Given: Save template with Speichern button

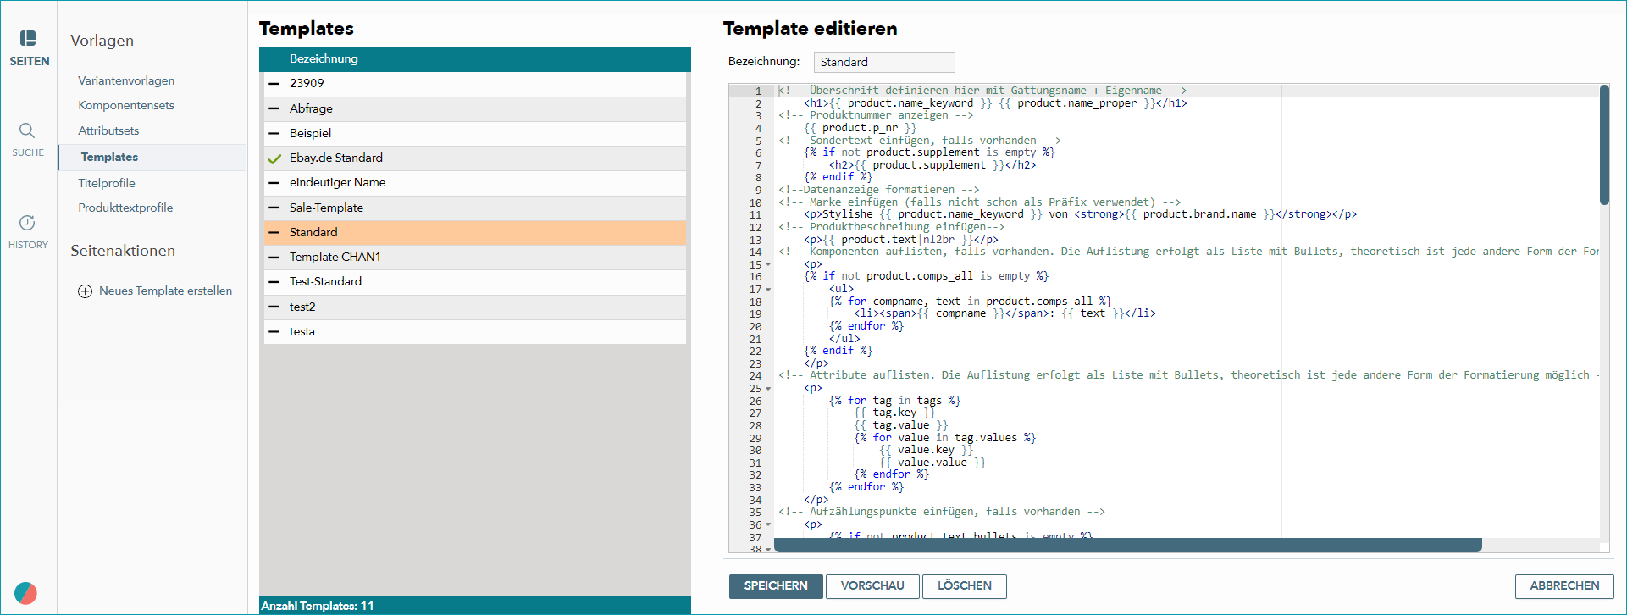Looking at the screenshot, I should click(776, 586).
